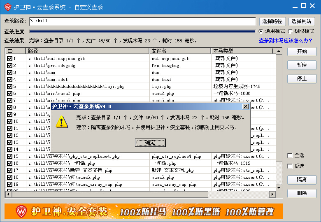Click the 暂停 button
The image size is (321, 222).
point(302,65)
